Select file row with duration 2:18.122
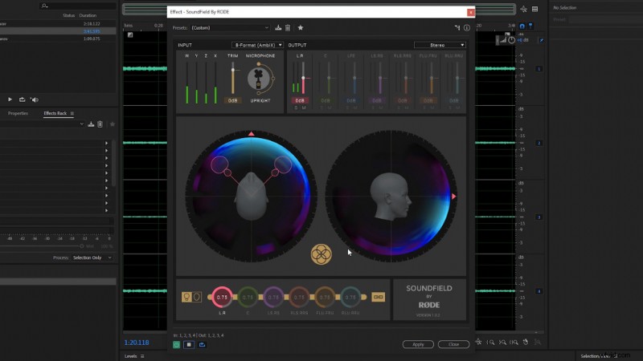The image size is (643, 361). [x=57, y=24]
